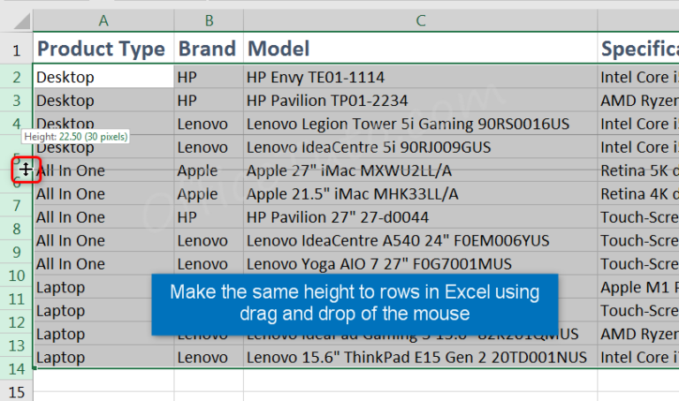
Task: Select the Lenovo Legion Tower 5i Gaming cell
Action: pos(419,124)
